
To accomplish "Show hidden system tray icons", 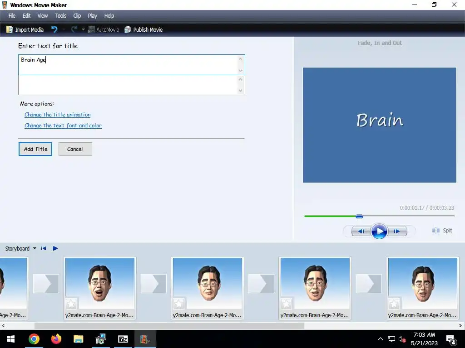I will [380, 339].
